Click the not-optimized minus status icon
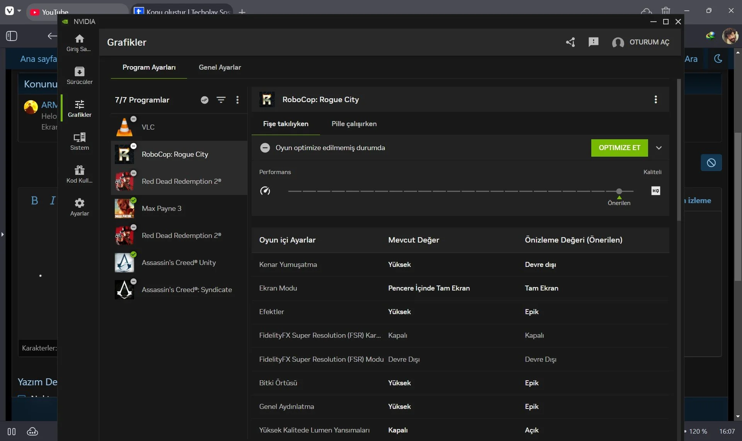 265,148
